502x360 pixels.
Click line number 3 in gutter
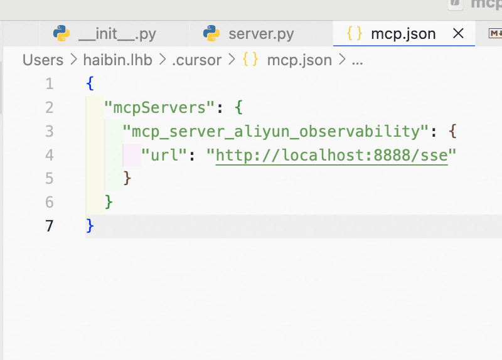[x=50, y=131]
